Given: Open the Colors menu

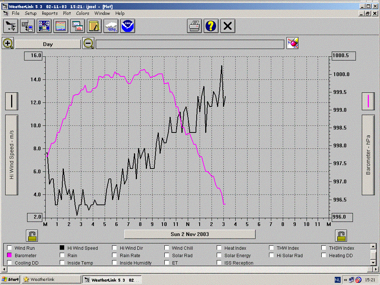Looking at the screenshot, I should [x=83, y=13].
